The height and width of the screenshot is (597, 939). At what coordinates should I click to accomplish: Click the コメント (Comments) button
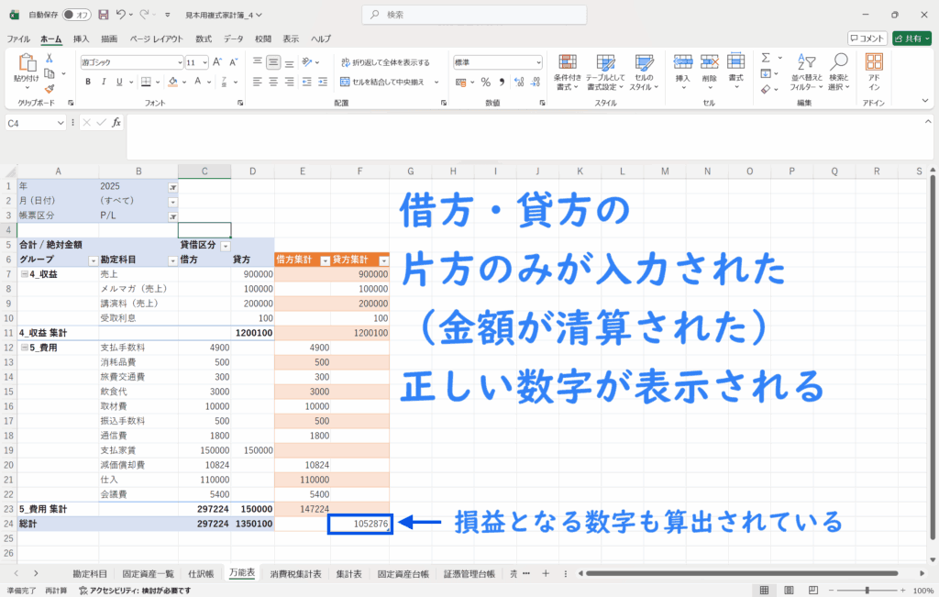(867, 39)
